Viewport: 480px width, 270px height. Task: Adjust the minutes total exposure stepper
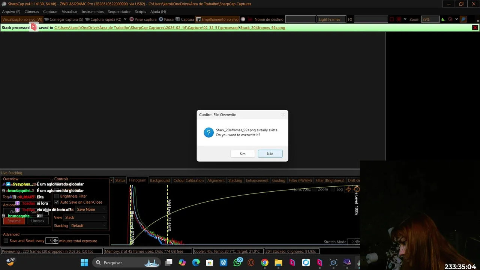coord(55,241)
